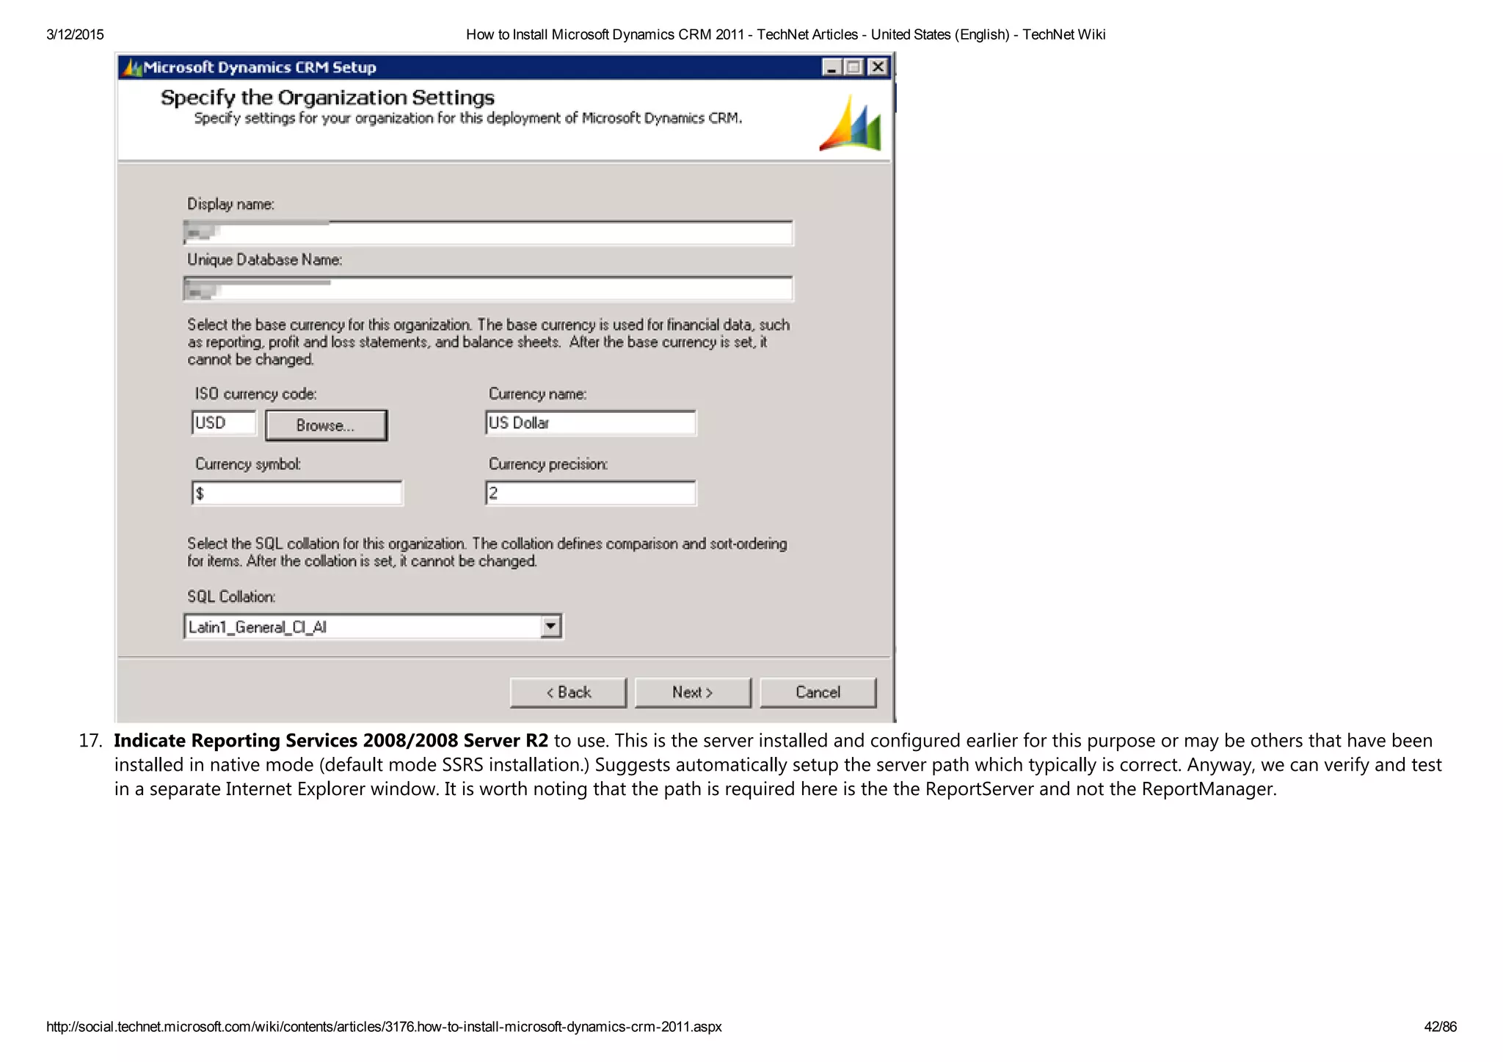The height and width of the screenshot is (1062, 1503).
Task: Click the 'ISO currency code:' label
Action: click(255, 394)
